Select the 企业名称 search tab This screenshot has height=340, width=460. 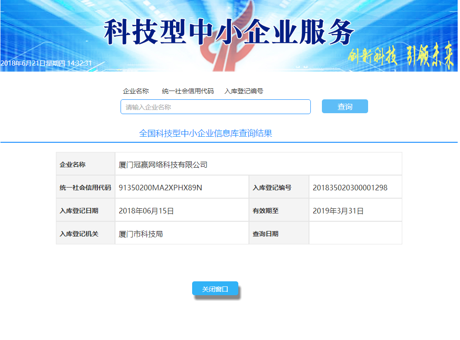click(x=135, y=91)
